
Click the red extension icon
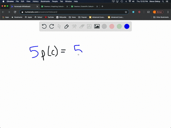point(139,12)
